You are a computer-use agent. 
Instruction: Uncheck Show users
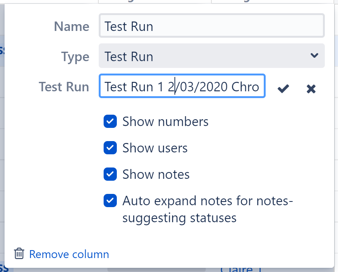(x=110, y=148)
